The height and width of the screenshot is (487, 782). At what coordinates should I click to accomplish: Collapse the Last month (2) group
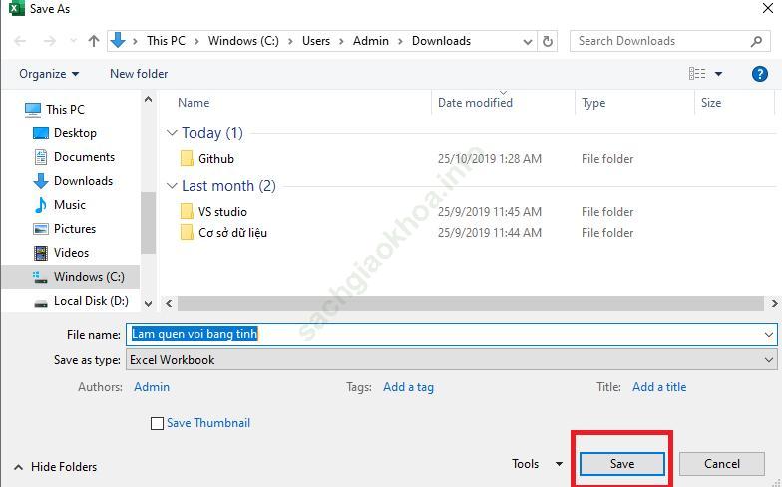[x=172, y=185]
